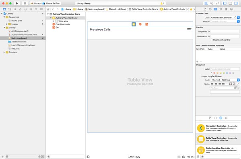This screenshot has height=159, width=241.
Task: Click the Storyboard ID text field
Action: [225, 31]
